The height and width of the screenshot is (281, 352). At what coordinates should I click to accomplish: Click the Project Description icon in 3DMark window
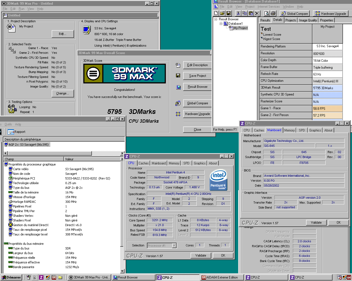coord(11,28)
